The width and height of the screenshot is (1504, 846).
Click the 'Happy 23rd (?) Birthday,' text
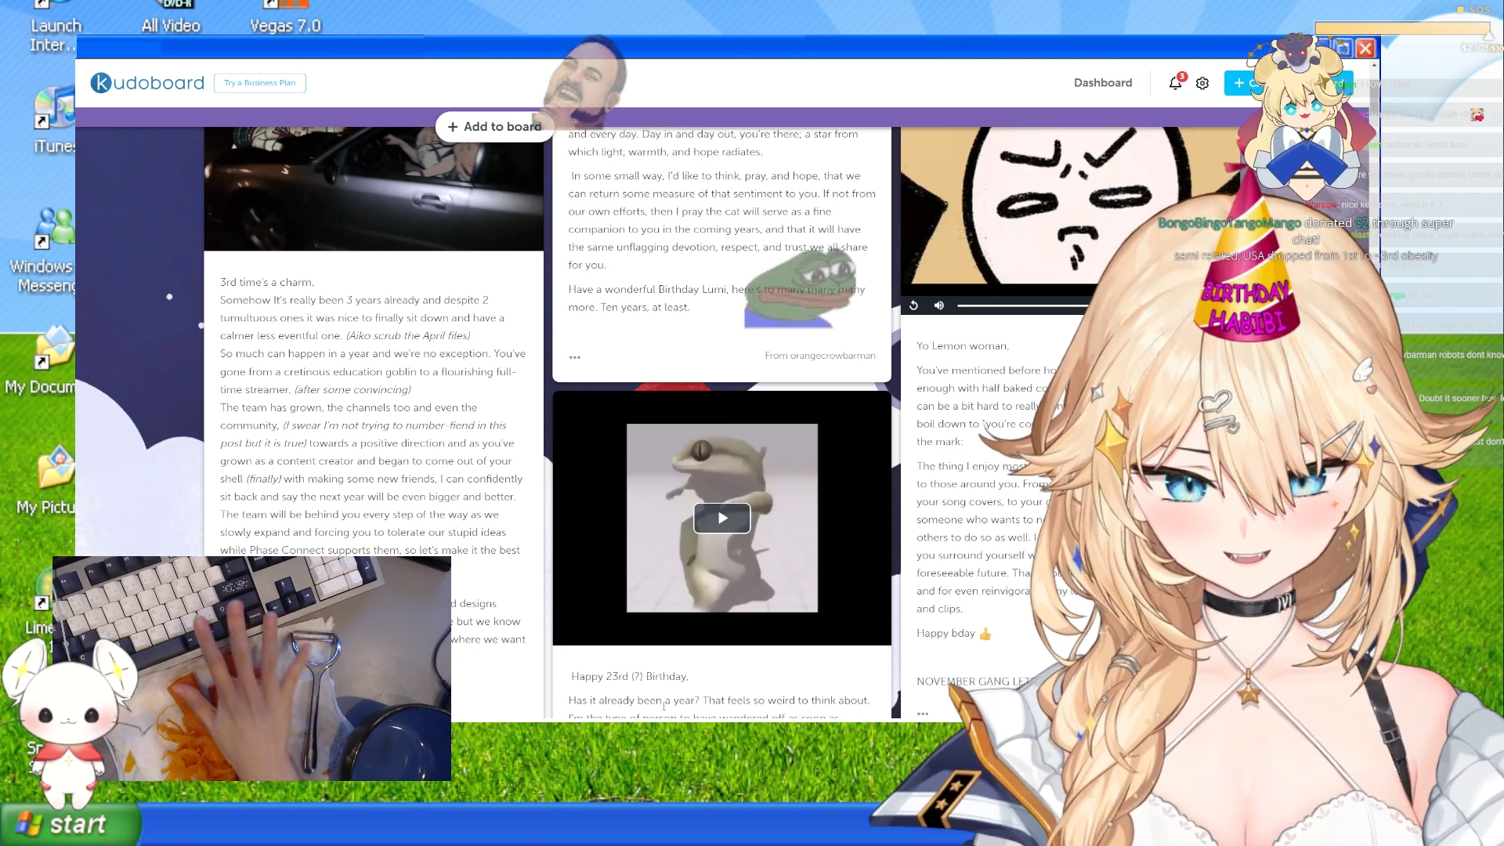(x=630, y=677)
